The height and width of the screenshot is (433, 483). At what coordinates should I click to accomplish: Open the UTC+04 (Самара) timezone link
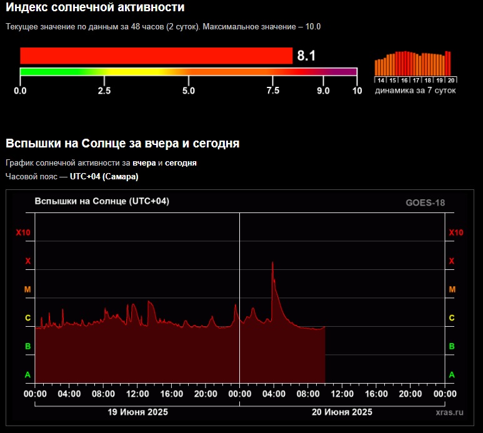pyautogui.click(x=104, y=177)
